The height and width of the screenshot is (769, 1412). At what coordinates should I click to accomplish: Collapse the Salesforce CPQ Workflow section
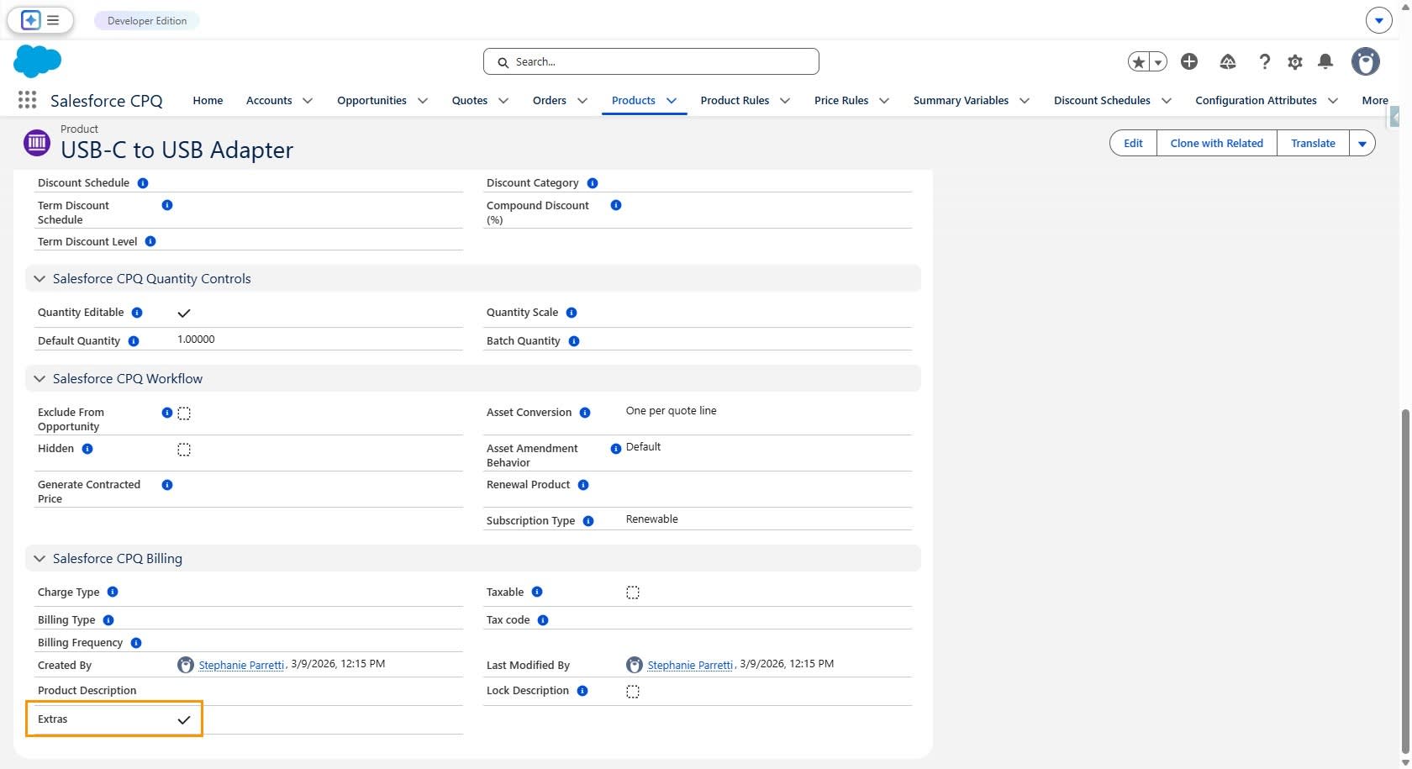point(40,379)
